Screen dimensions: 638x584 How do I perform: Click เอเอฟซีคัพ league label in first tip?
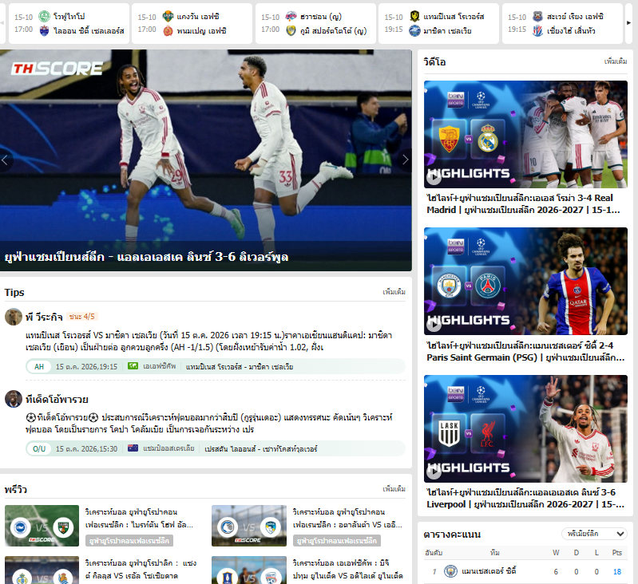(x=160, y=366)
